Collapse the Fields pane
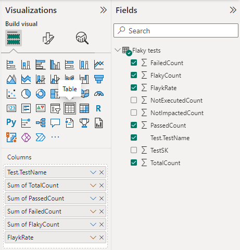This screenshot has width=240, height=250. 233,10
